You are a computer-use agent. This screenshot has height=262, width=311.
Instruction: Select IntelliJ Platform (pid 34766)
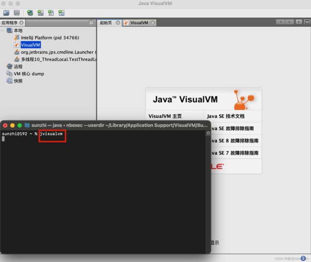point(50,38)
